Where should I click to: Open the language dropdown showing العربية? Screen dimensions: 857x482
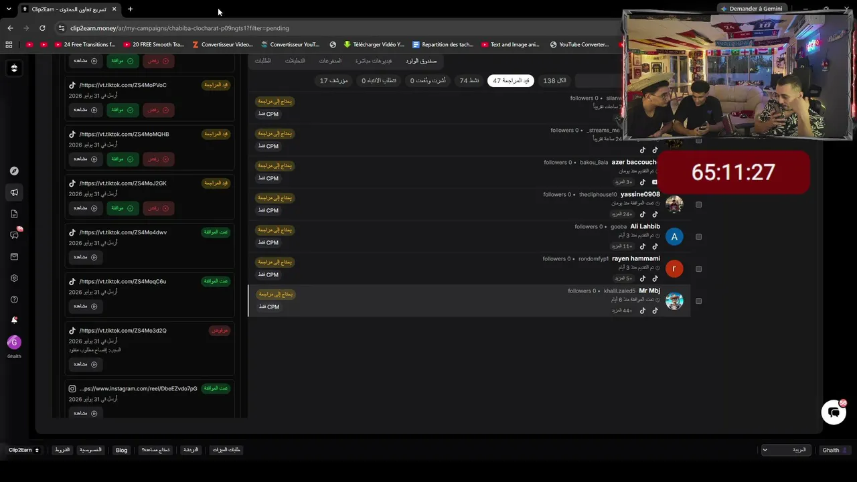(x=786, y=450)
